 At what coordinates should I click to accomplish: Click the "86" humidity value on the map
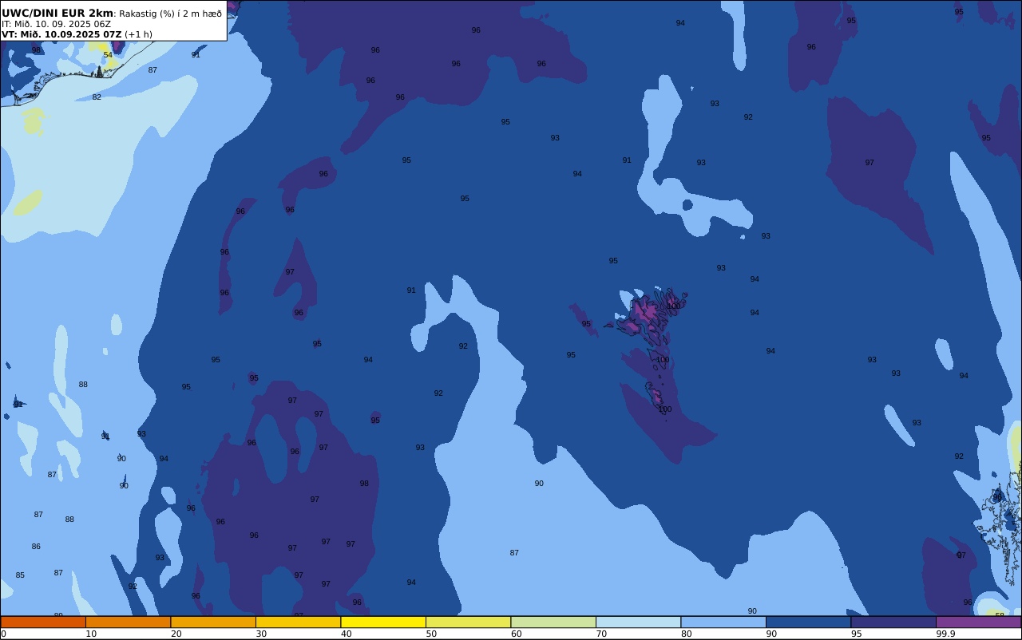click(x=36, y=547)
